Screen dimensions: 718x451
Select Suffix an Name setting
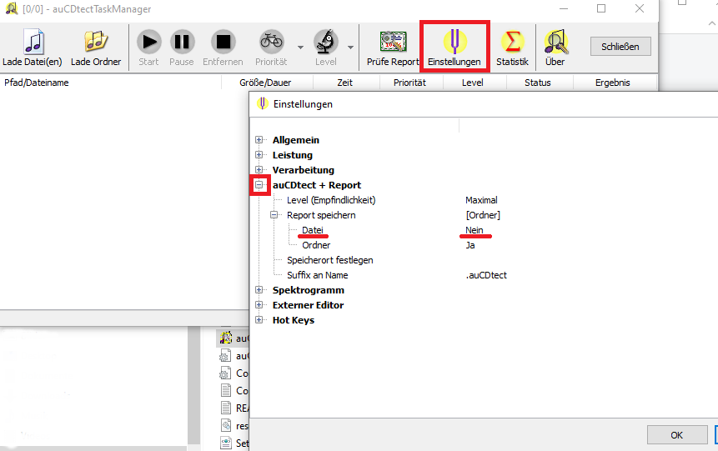coord(318,275)
